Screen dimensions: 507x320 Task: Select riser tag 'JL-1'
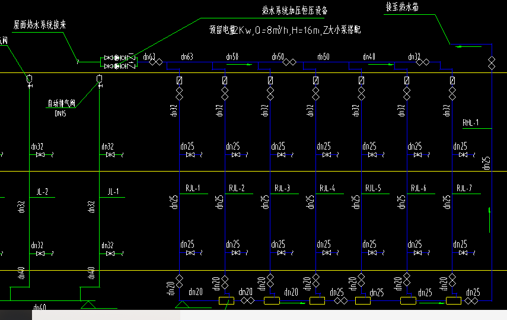tap(113, 191)
